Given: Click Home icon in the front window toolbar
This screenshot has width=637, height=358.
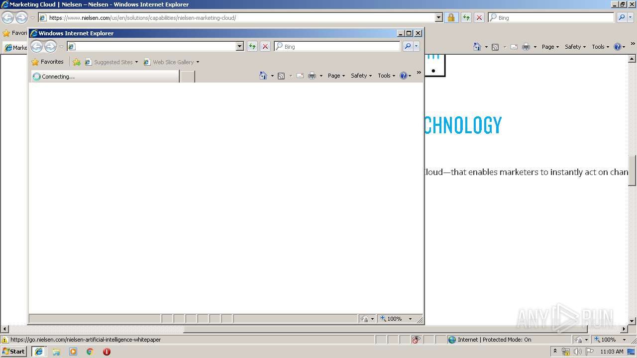Looking at the screenshot, I should click(263, 76).
